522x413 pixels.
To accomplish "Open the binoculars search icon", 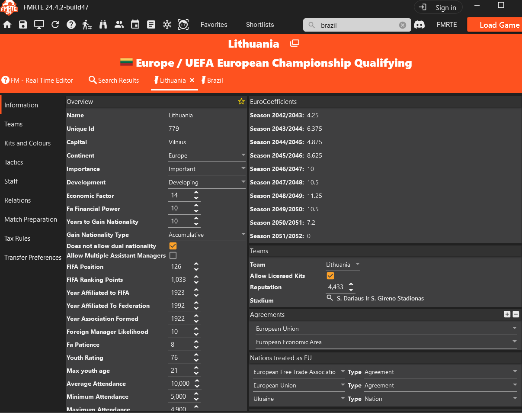I will point(103,25).
